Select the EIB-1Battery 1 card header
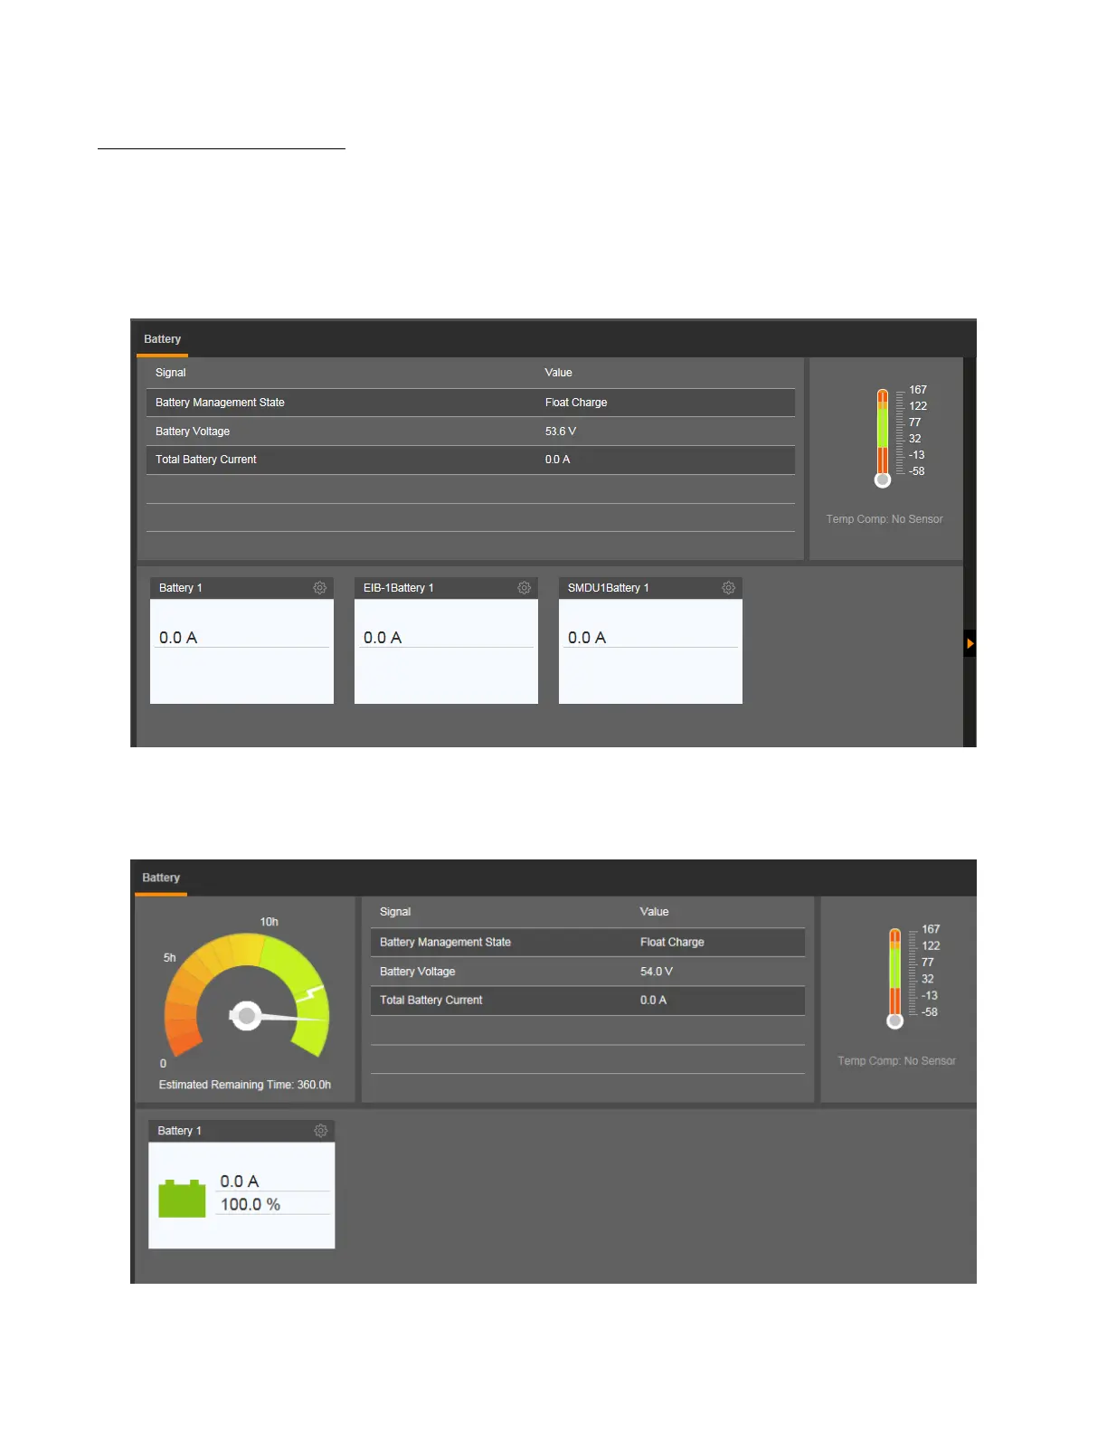The width and height of the screenshot is (1107, 1433). tap(446, 588)
